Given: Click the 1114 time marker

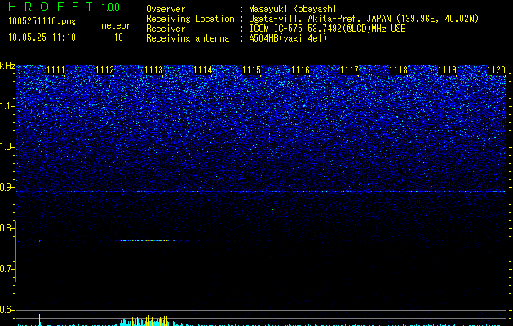Looking at the screenshot, I should [202, 70].
